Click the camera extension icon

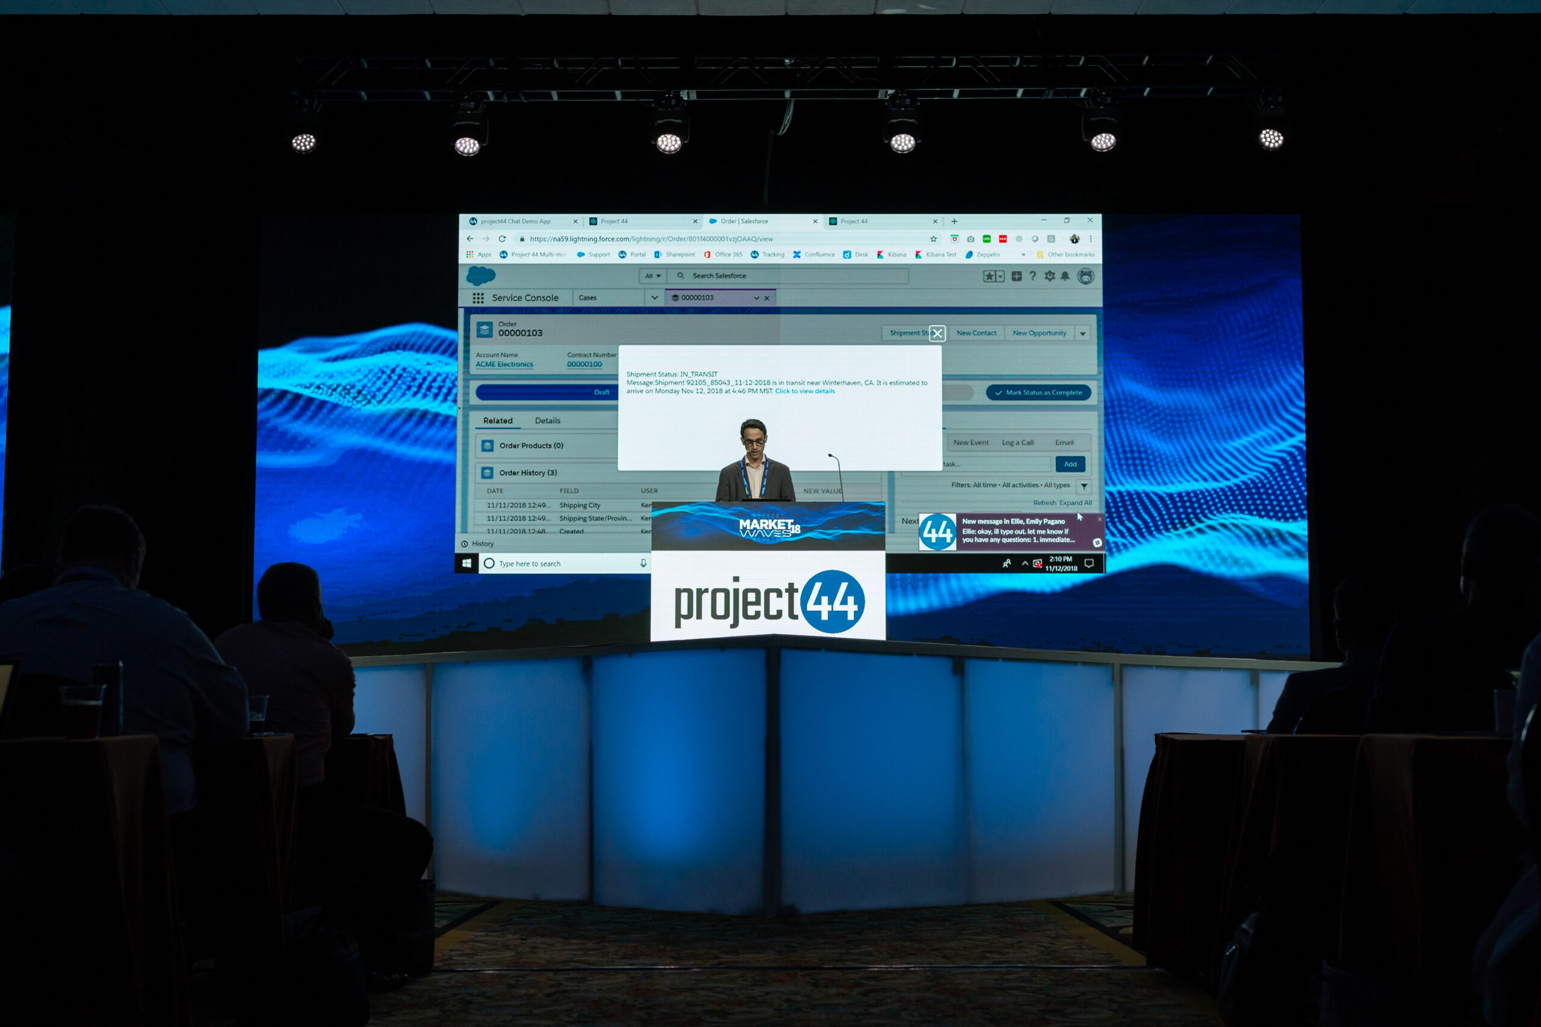pyautogui.click(x=970, y=239)
